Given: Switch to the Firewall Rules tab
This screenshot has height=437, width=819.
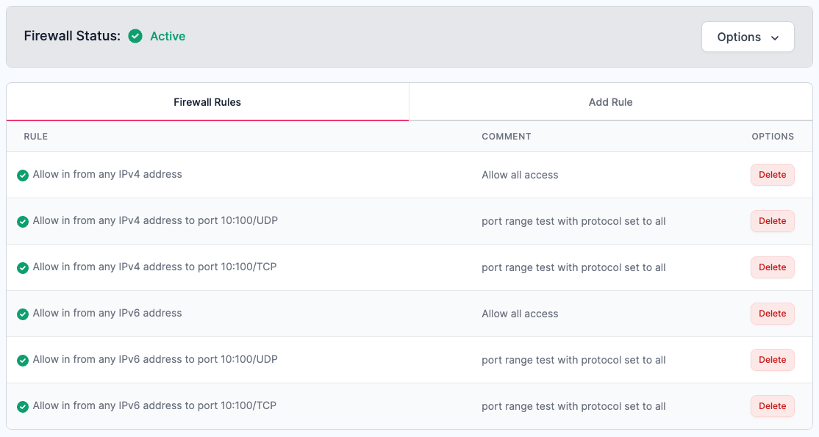Looking at the screenshot, I should tap(207, 102).
